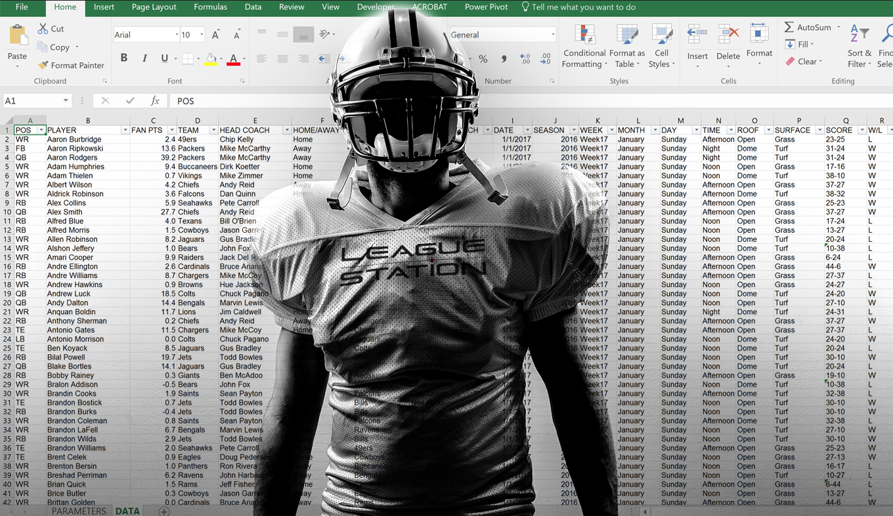Activate the Format Painter brush

[43, 65]
